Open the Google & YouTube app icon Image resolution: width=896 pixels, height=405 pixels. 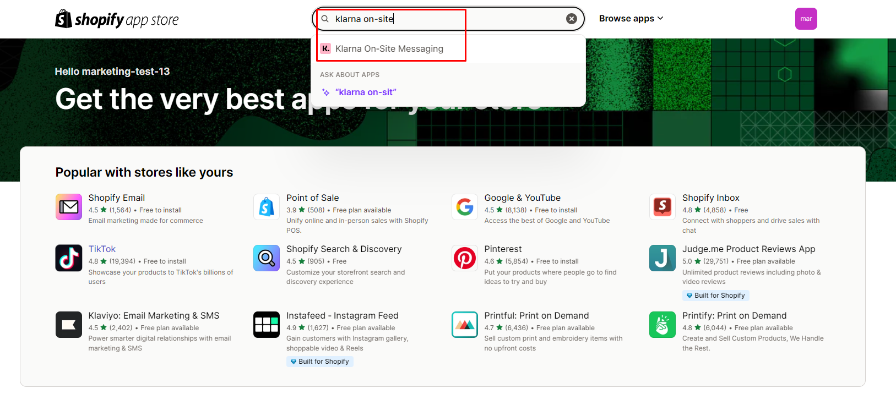pos(465,207)
